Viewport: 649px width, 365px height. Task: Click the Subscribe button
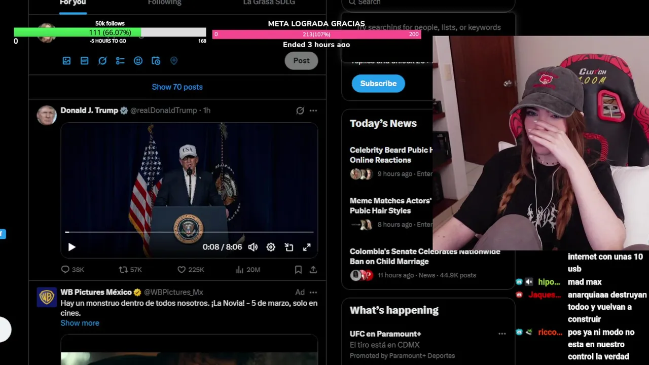[x=378, y=84]
